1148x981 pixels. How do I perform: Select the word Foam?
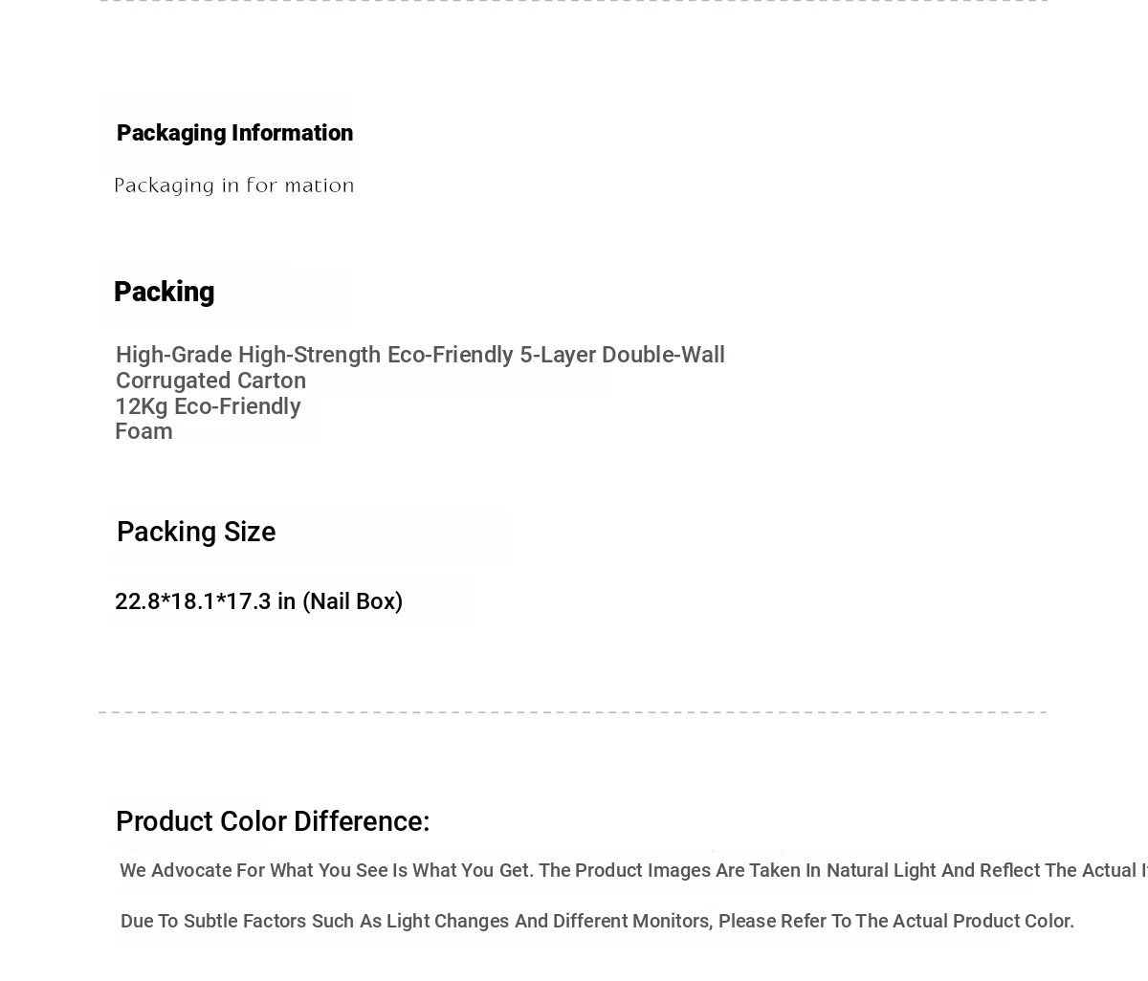coord(143,431)
